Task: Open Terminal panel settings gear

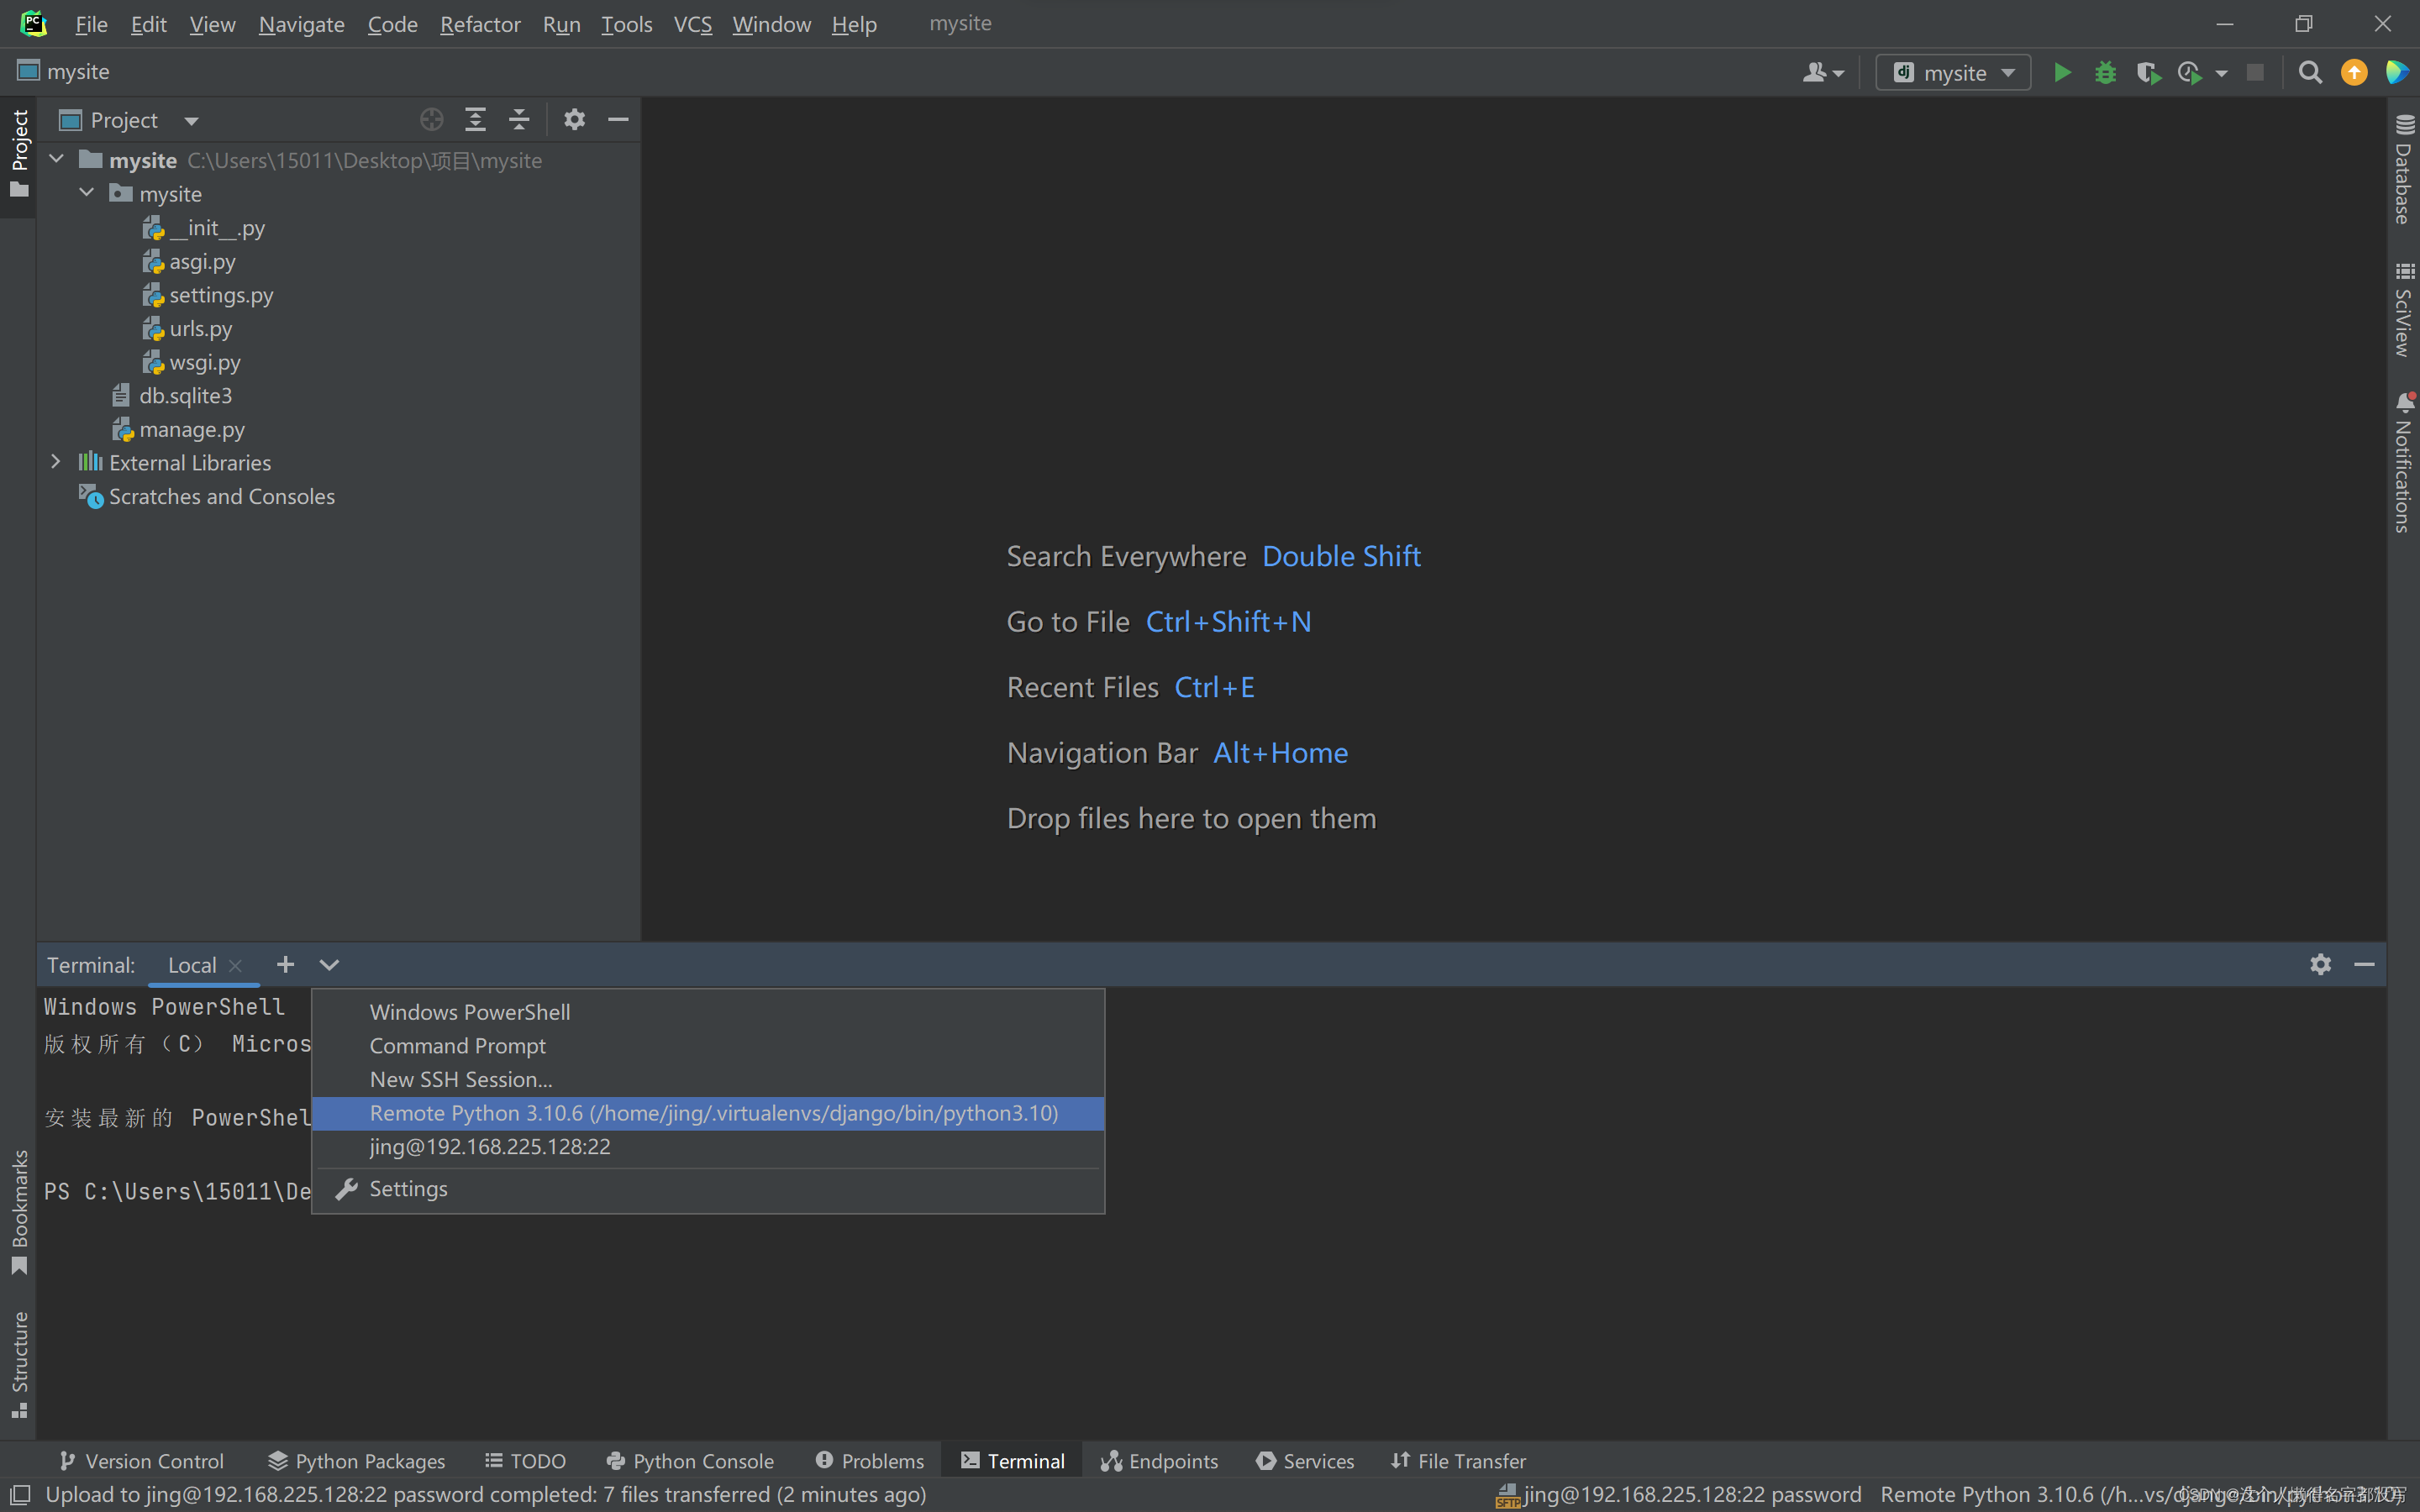Action: tap(2320, 964)
